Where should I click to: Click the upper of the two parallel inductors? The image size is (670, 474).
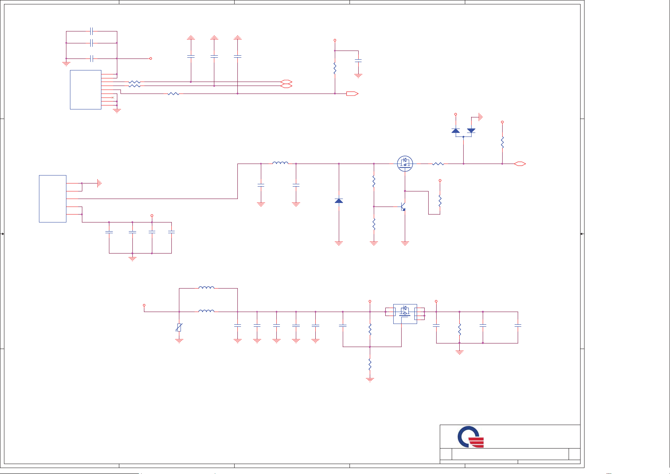pos(206,287)
